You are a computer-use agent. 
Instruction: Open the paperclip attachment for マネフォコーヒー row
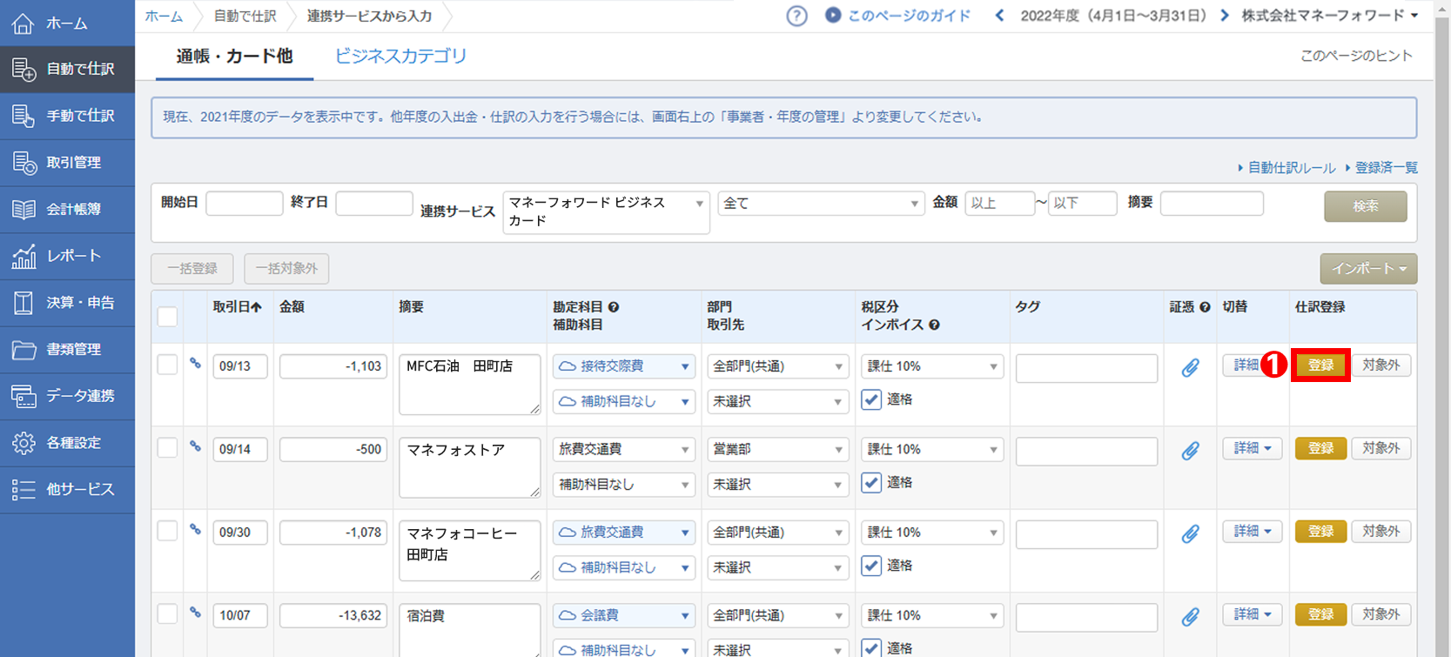click(x=1190, y=533)
